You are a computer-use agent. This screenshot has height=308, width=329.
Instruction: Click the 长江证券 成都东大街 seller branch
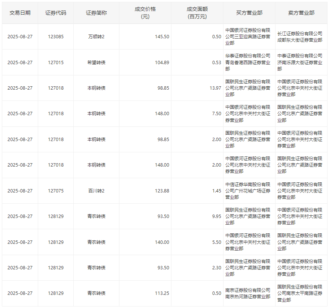pos(300,37)
